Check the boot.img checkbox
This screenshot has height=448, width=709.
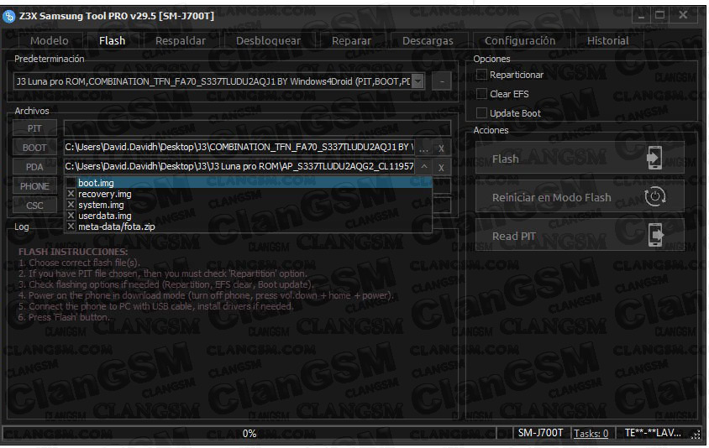pos(71,183)
